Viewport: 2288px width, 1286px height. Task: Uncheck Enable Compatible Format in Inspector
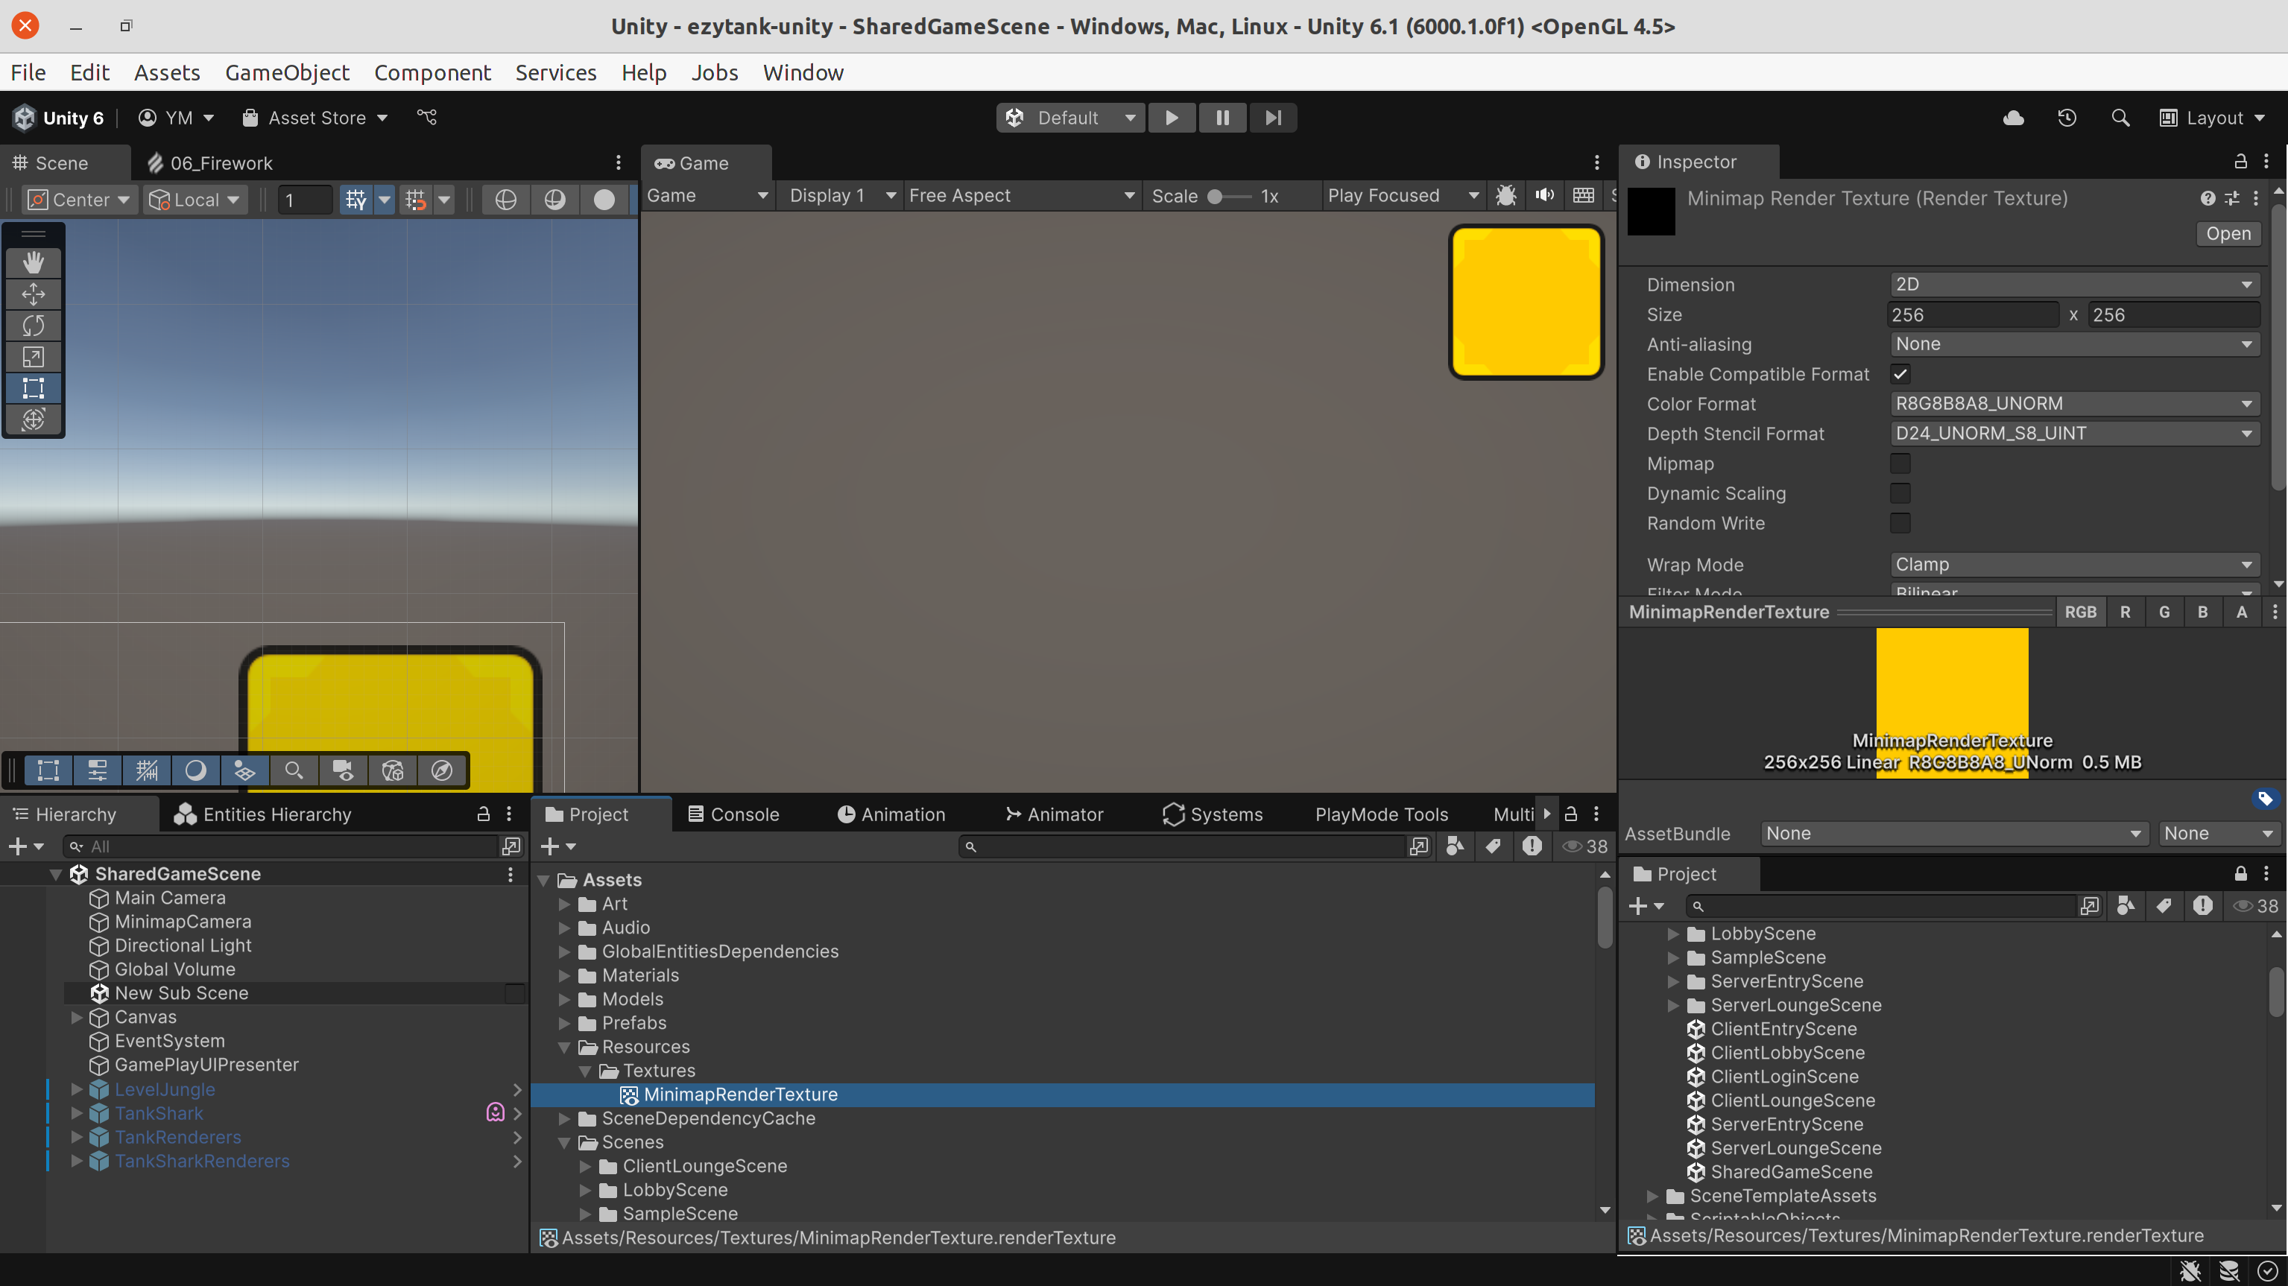coord(1900,374)
